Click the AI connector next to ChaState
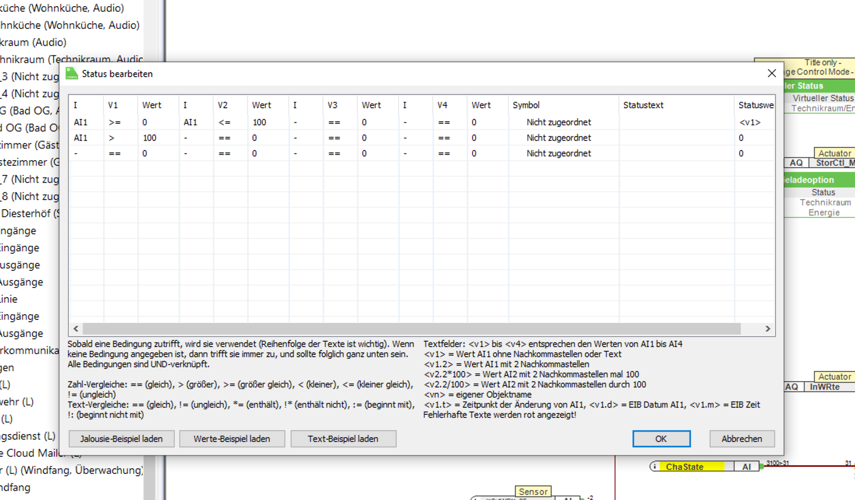Viewport: 855px width, 500px height. tap(747, 467)
